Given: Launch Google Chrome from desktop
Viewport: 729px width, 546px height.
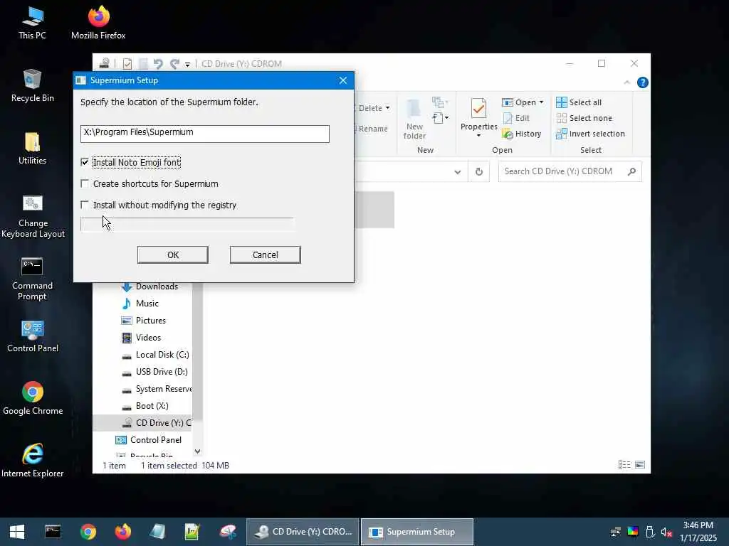Looking at the screenshot, I should [33, 398].
